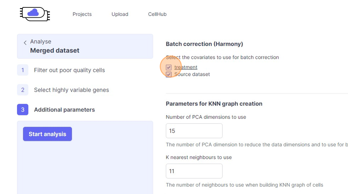
Task: Open the Projects page
Action: [82, 14]
